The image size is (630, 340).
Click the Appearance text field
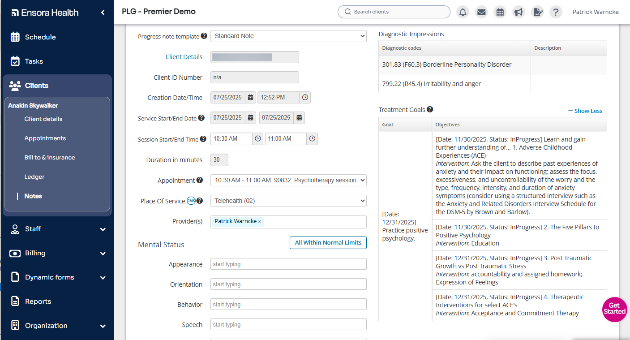[288, 264]
